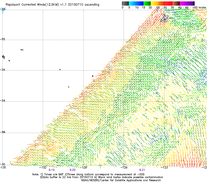Pick the brown 35–40 knots legend swatch

click(176, 3)
